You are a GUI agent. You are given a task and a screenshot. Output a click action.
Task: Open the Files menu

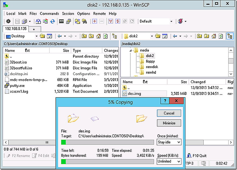coord(33,14)
